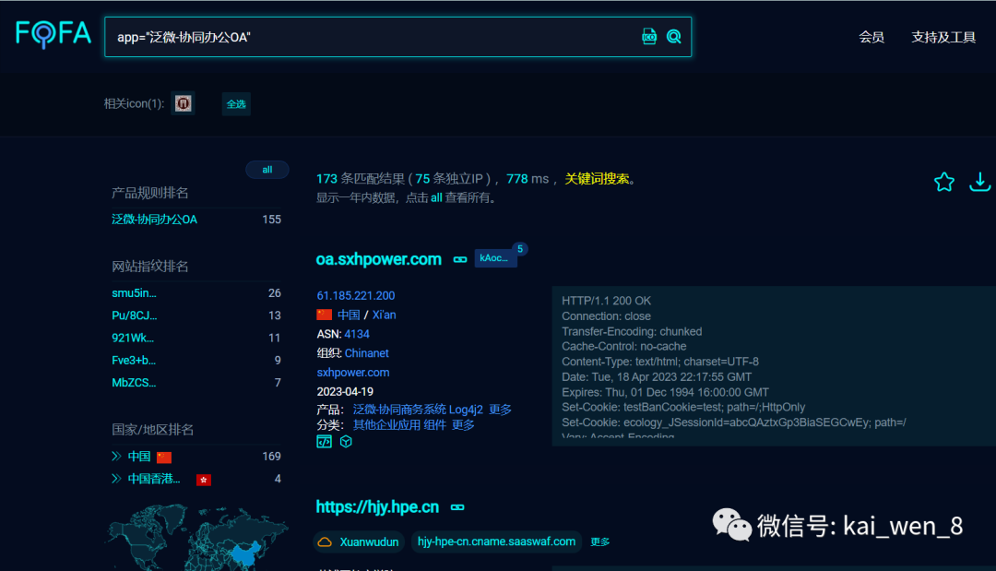This screenshot has width=996, height=571.
Task: Select the MbZCS... fingerprint entry
Action: click(134, 383)
